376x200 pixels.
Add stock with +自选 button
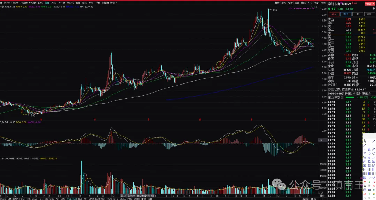click(x=368, y=3)
